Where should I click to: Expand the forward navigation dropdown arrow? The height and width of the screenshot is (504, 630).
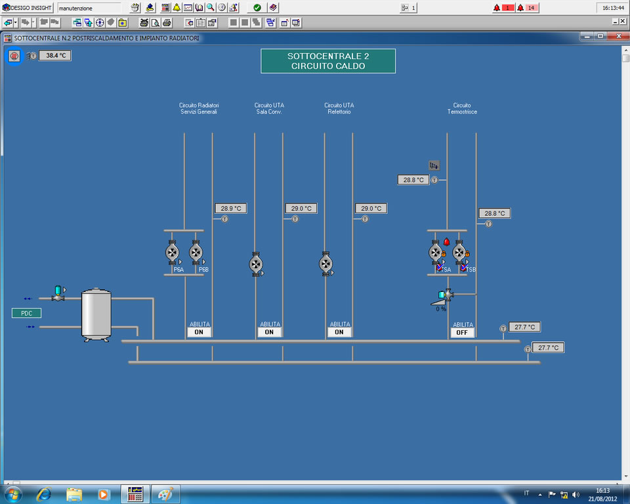33,22
